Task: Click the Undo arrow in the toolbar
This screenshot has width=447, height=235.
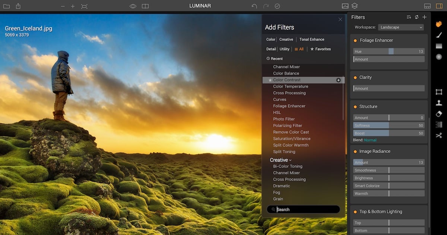Action: (x=254, y=6)
